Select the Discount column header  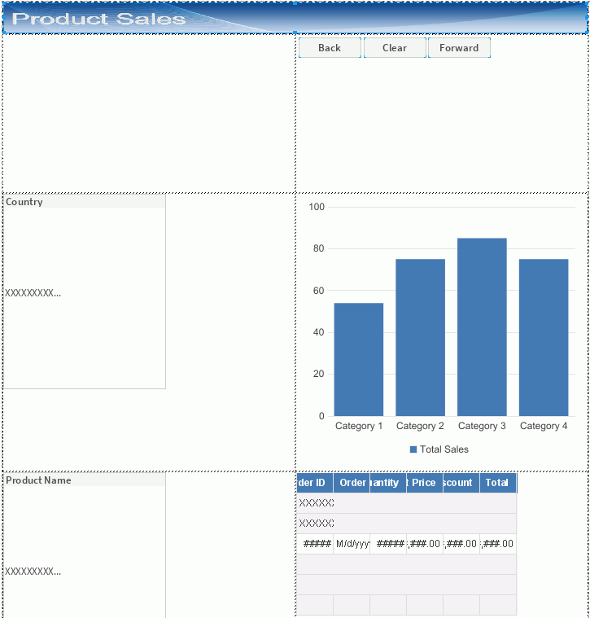[x=461, y=483]
